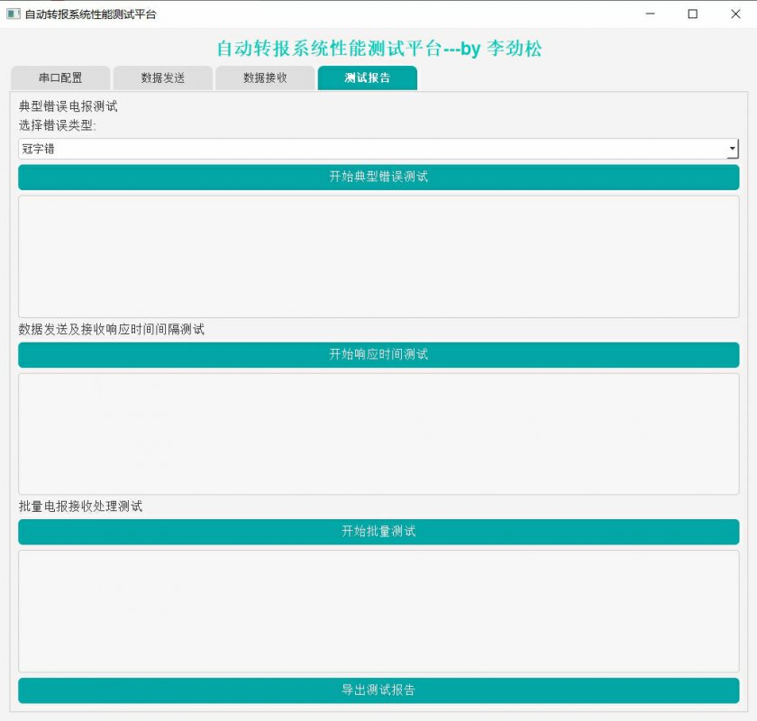Click the 数据发送及接收响应时间间隔测试 label
Screen dimensions: 757x721
click(x=110, y=330)
